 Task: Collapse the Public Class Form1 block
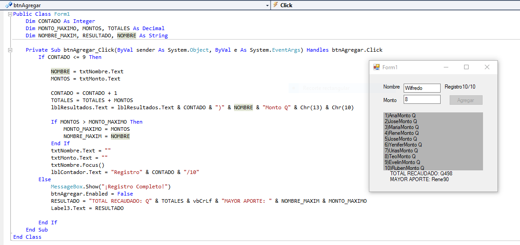coord(10,14)
